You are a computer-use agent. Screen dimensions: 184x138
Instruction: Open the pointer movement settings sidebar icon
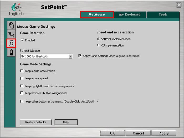pos(11,34)
